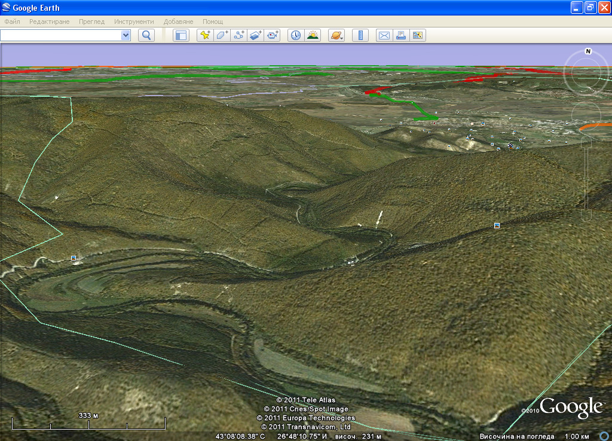
Task: Click the Record a Tour camera icon
Action: [x=273, y=35]
